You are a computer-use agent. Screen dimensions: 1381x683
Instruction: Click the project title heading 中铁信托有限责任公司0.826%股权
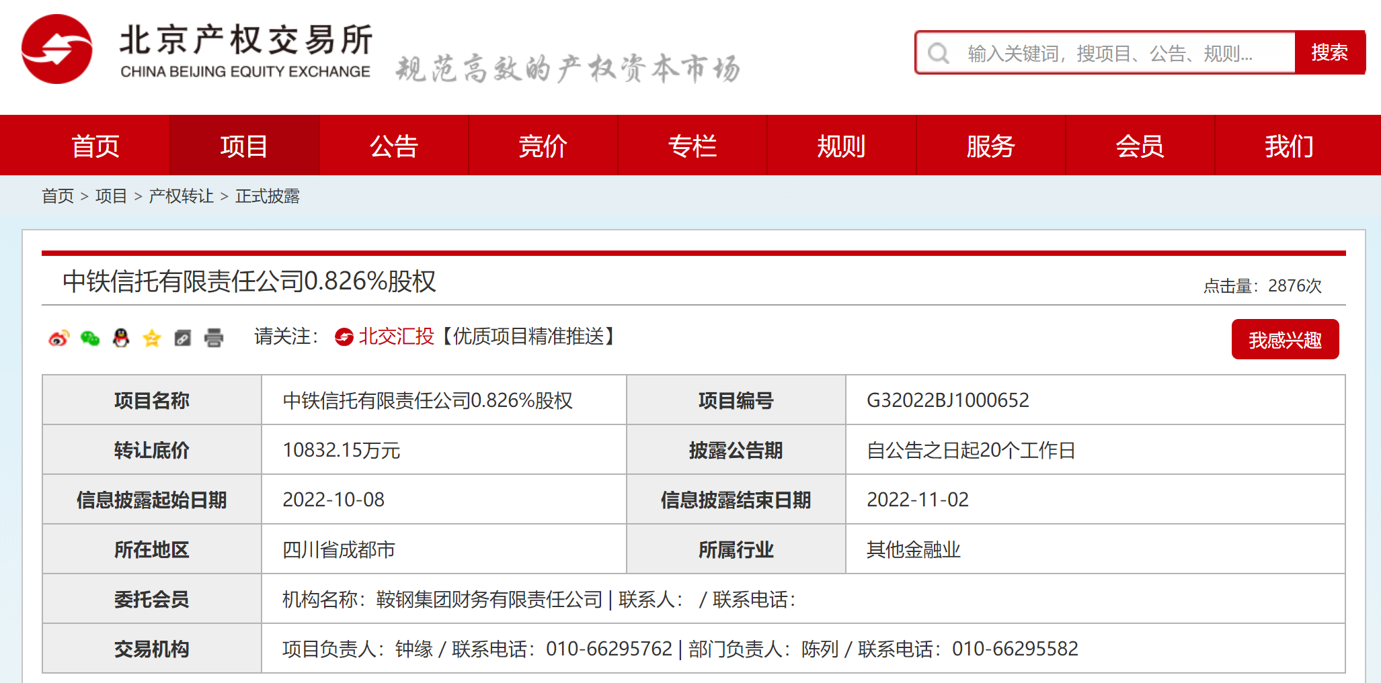[249, 281]
